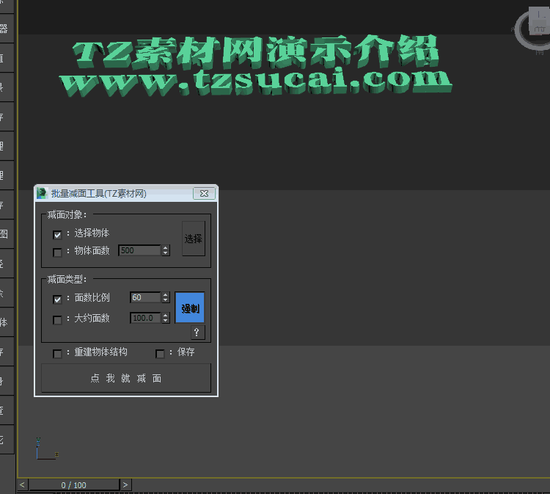Close the 批量减面工具 dialog

tap(204, 194)
